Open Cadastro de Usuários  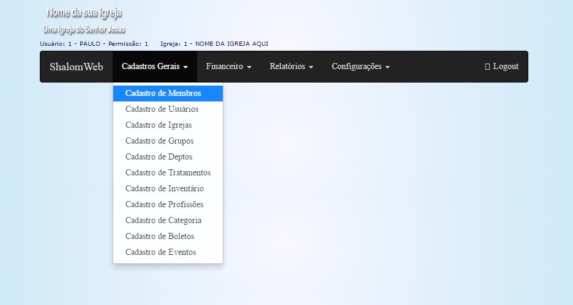(x=168, y=109)
